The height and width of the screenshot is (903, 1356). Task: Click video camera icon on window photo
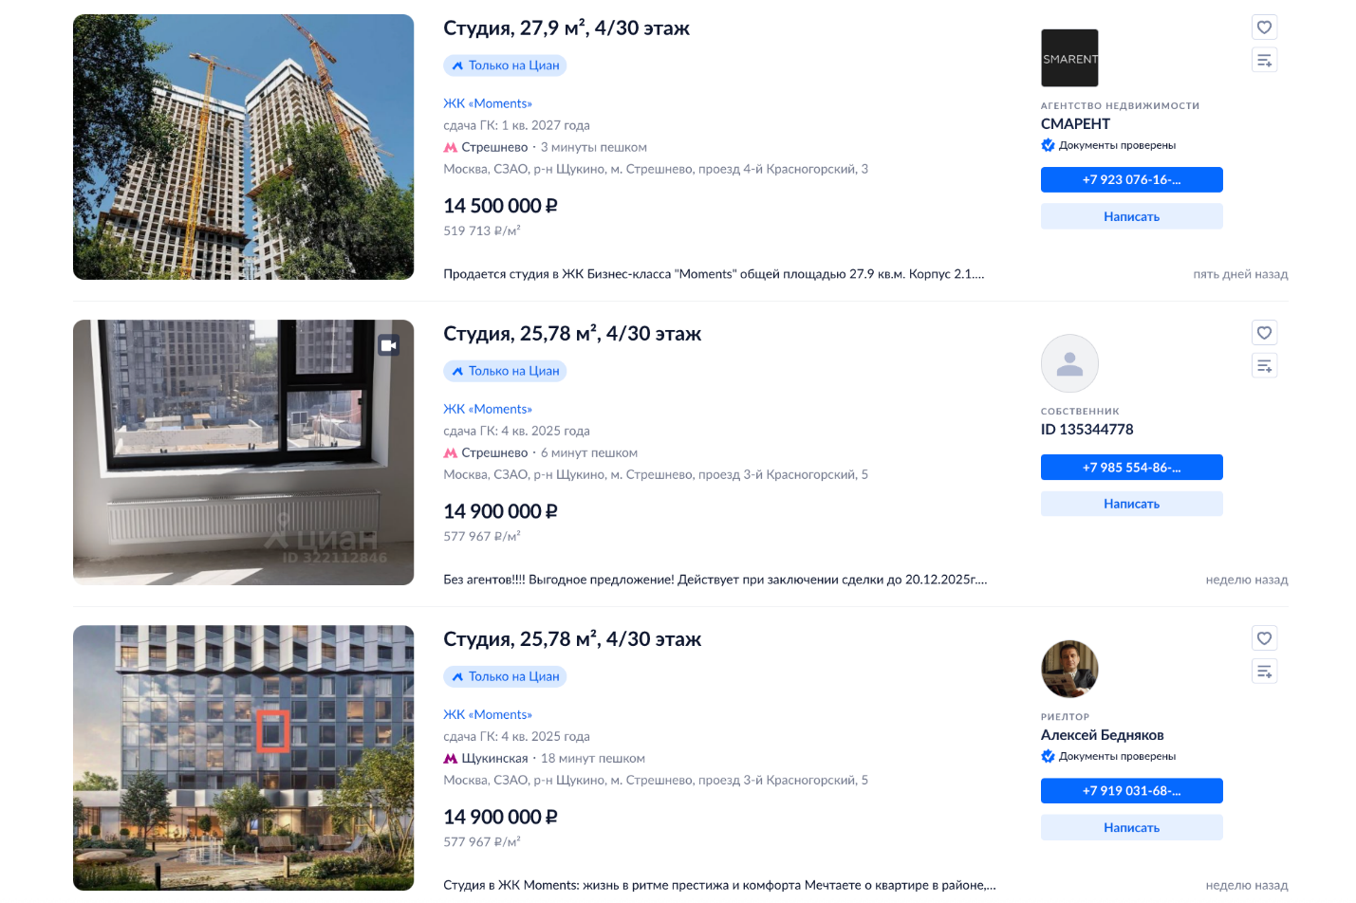tap(389, 345)
